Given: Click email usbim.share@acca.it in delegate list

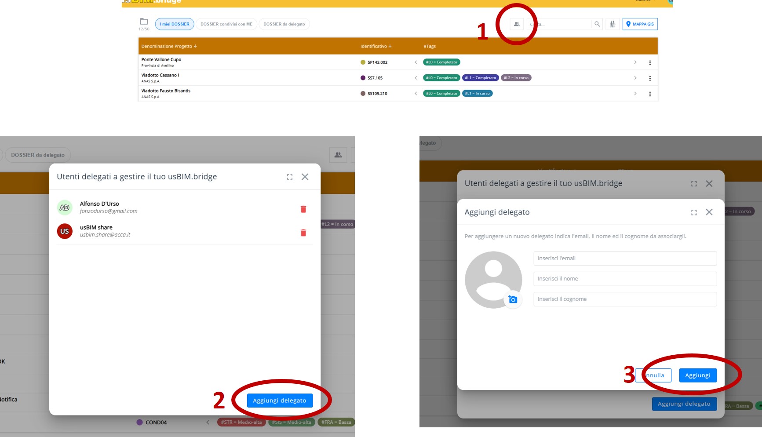Looking at the screenshot, I should (105, 235).
